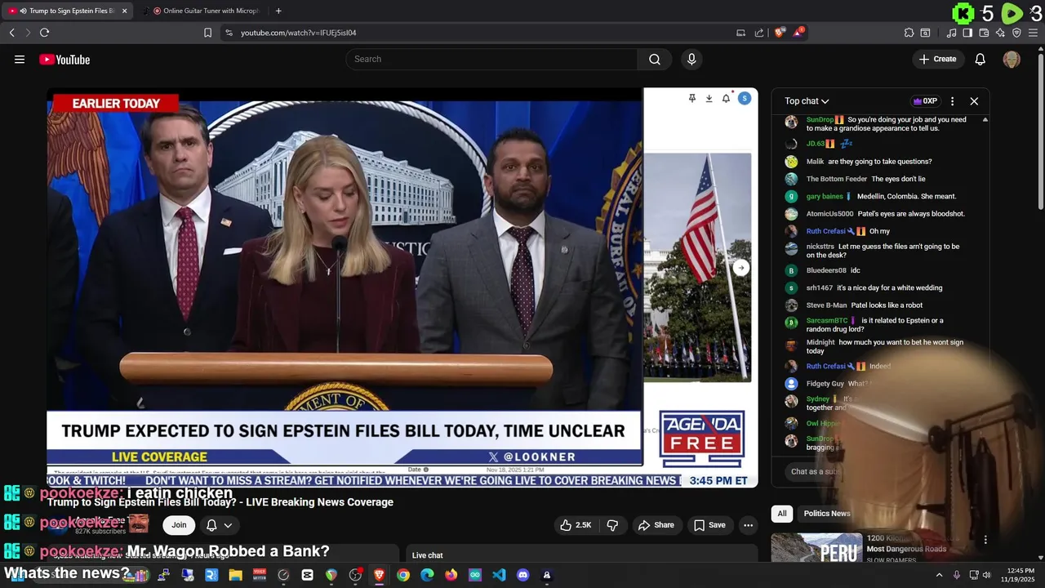Open File Explorer folder on taskbar
This screenshot has height=588, width=1045.
pos(235,575)
